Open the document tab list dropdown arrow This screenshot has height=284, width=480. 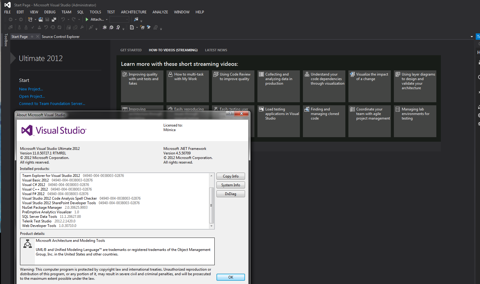[472, 37]
